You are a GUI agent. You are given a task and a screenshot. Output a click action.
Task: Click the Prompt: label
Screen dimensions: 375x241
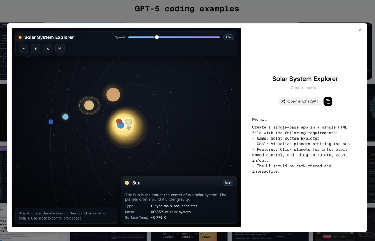point(259,119)
